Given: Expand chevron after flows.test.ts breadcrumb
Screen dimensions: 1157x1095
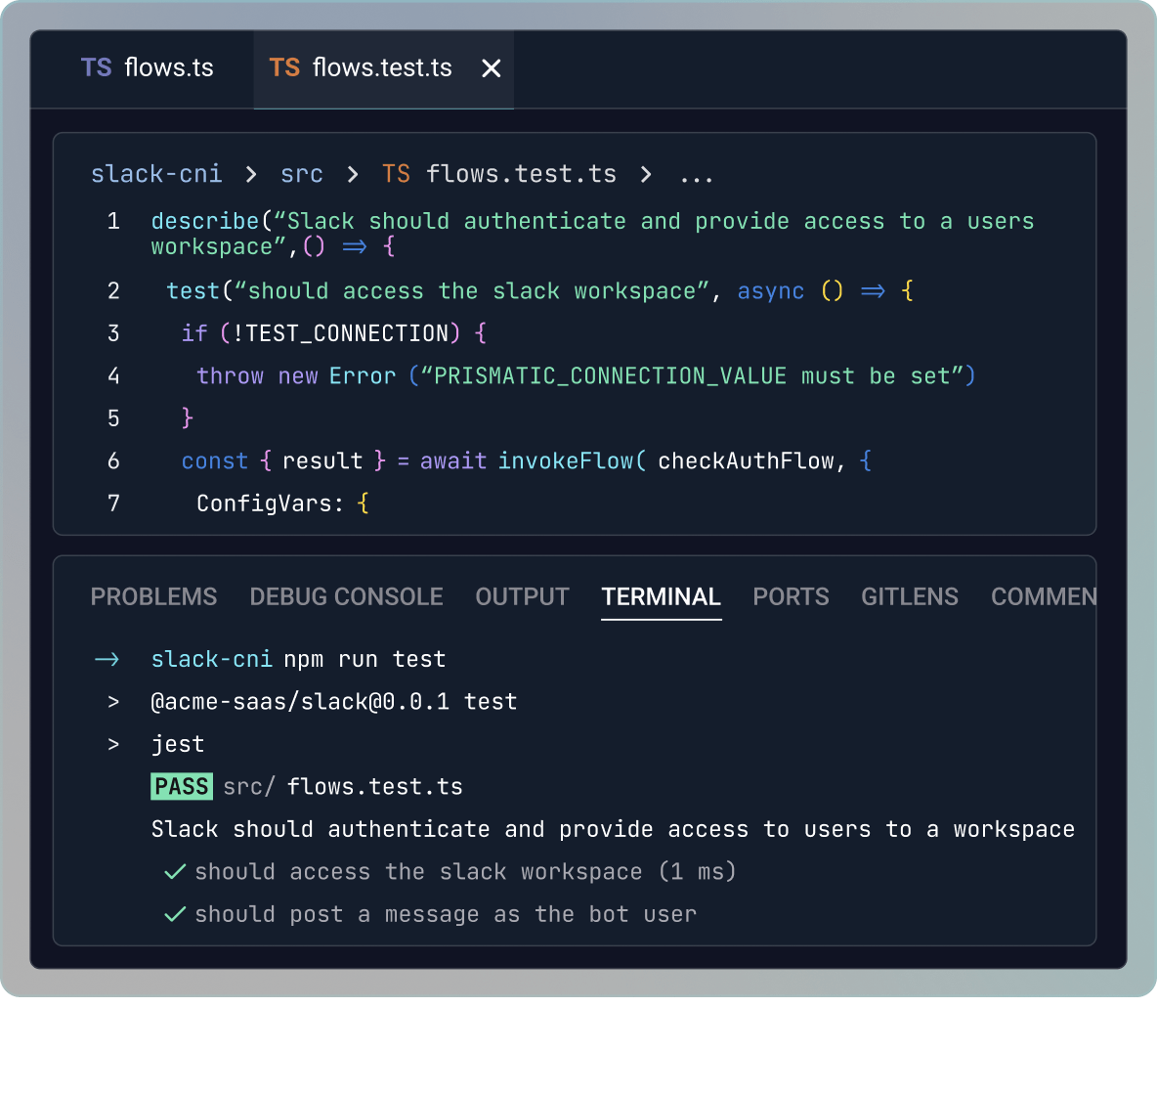Looking at the screenshot, I should [646, 175].
